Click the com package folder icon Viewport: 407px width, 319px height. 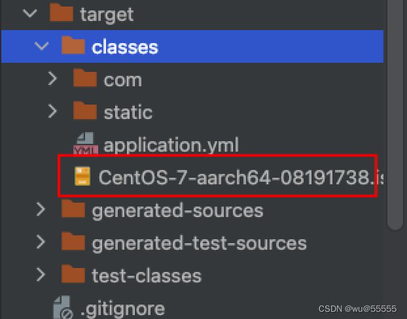point(85,79)
